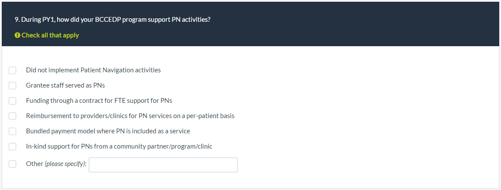Click the green exclamation info icon
The image size is (501, 190).
click(17, 35)
